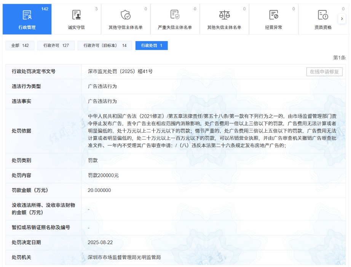Switch to the 诚实守信 tab
The image size is (351, 267).
click(x=77, y=19)
